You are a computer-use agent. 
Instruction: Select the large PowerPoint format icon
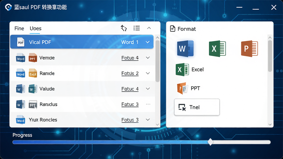(x=250, y=49)
